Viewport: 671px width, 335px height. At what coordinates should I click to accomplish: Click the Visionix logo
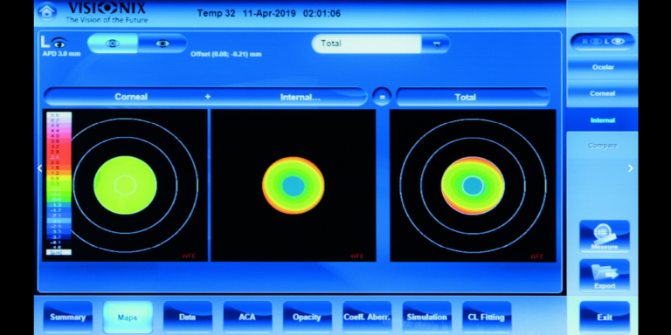107,12
